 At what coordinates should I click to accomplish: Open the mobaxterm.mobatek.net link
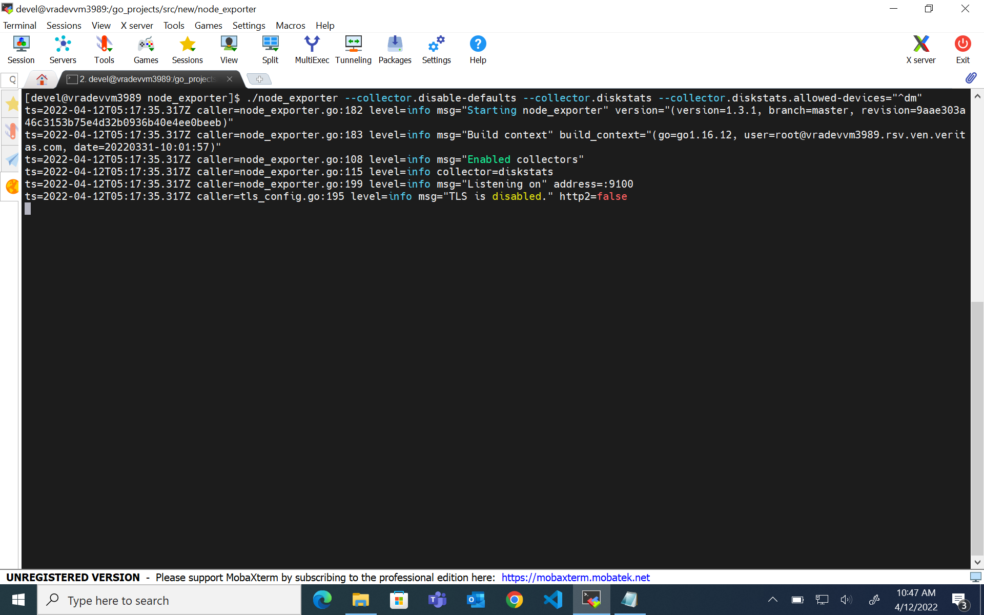[575, 578]
